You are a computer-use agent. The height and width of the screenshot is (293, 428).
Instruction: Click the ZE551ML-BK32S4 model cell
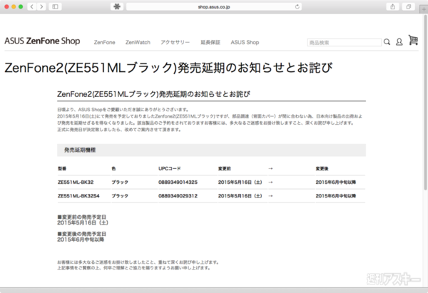coord(78,196)
